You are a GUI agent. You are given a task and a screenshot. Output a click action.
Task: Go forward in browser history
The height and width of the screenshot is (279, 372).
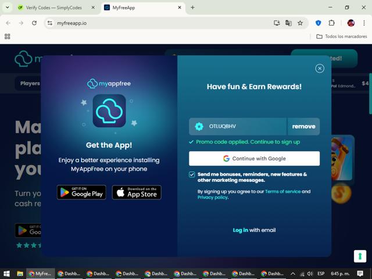coord(21,23)
